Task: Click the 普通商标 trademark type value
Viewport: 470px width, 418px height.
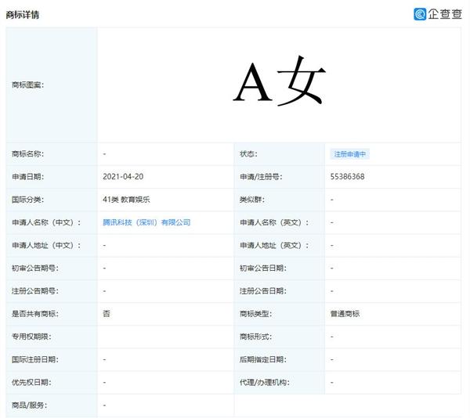Action: click(345, 314)
